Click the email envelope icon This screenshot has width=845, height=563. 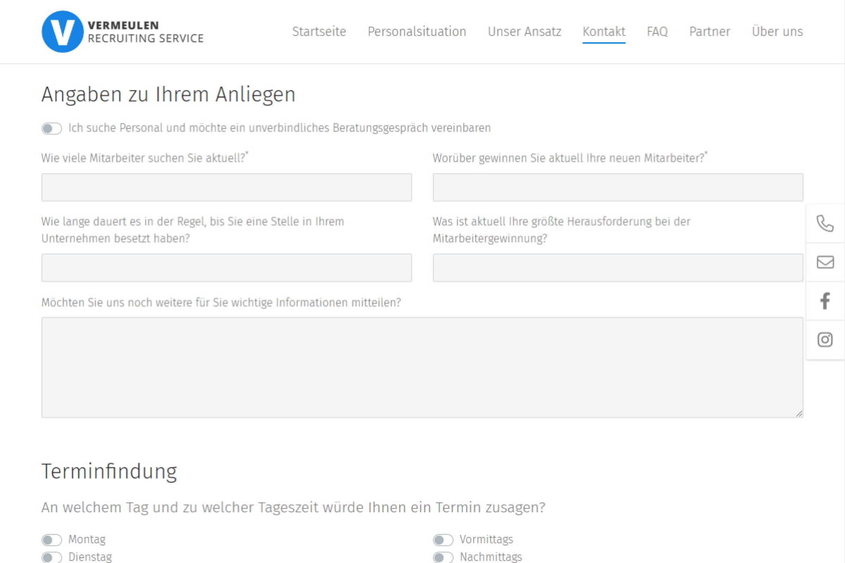click(825, 262)
